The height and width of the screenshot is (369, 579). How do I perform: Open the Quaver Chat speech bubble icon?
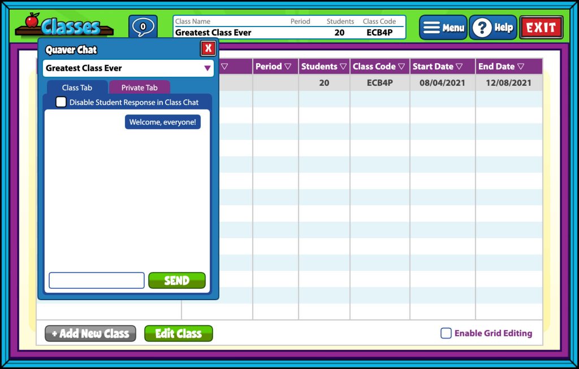coord(143,27)
